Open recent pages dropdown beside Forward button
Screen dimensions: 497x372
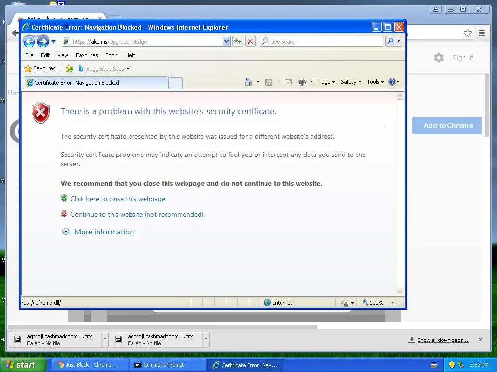(x=53, y=42)
